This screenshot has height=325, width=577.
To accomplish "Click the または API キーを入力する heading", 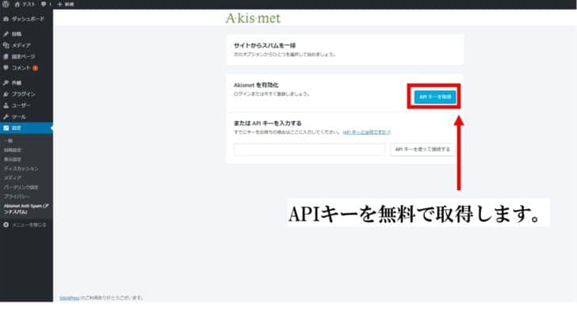I will [x=268, y=124].
